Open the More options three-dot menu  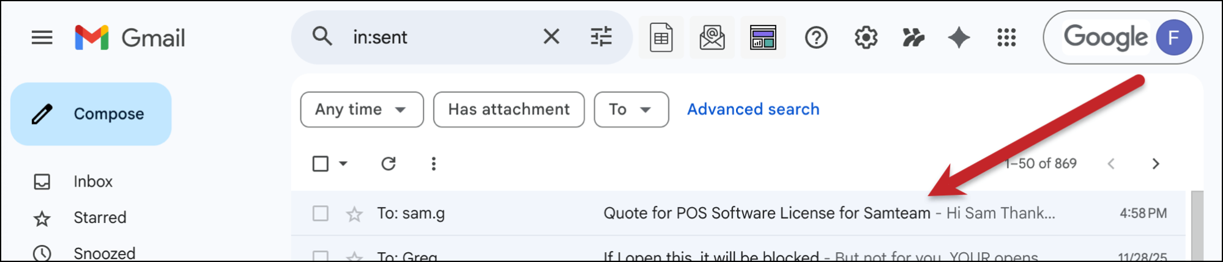[433, 164]
